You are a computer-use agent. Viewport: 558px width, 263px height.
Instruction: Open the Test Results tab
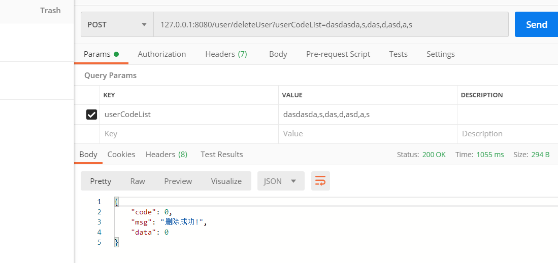(222, 154)
